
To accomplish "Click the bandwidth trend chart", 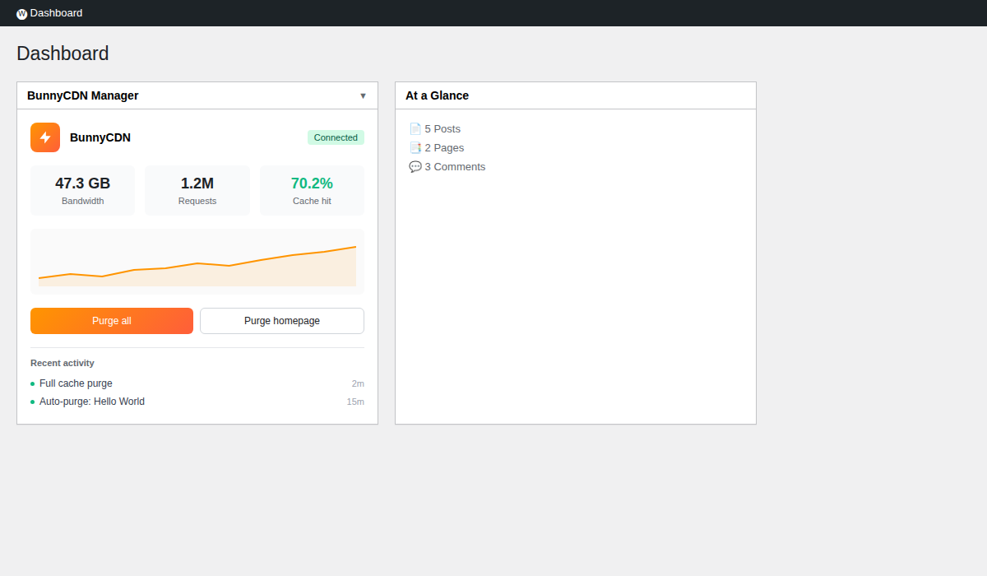I will point(197,262).
